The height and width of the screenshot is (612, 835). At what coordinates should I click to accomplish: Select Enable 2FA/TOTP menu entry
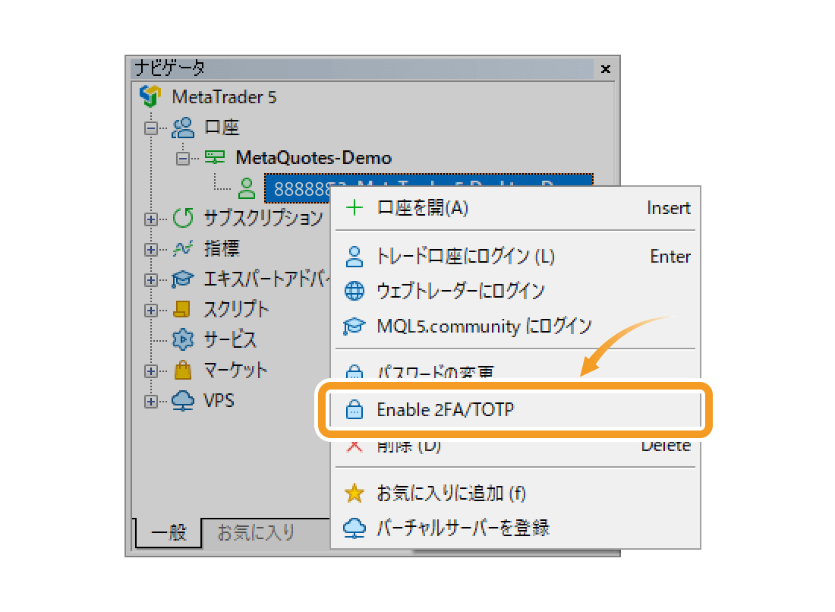click(x=515, y=409)
